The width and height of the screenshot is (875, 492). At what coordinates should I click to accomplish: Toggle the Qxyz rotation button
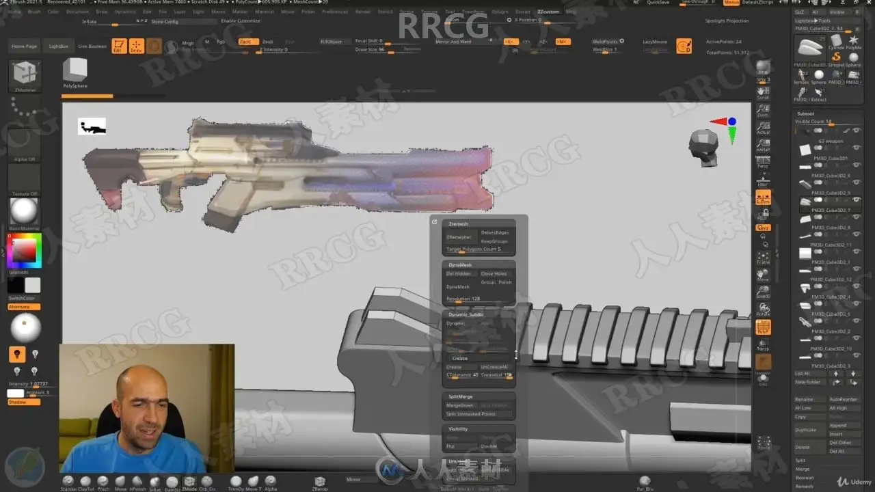pyautogui.click(x=763, y=228)
